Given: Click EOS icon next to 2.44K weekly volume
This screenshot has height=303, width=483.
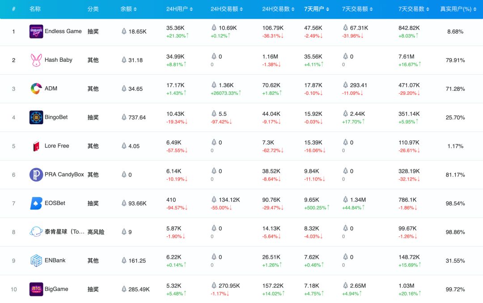Looking at the screenshot, I should click(346, 114).
